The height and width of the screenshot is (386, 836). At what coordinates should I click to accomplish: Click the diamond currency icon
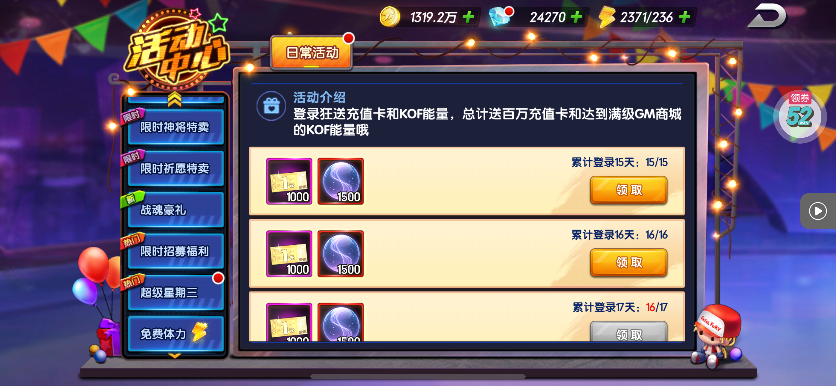[x=501, y=16]
